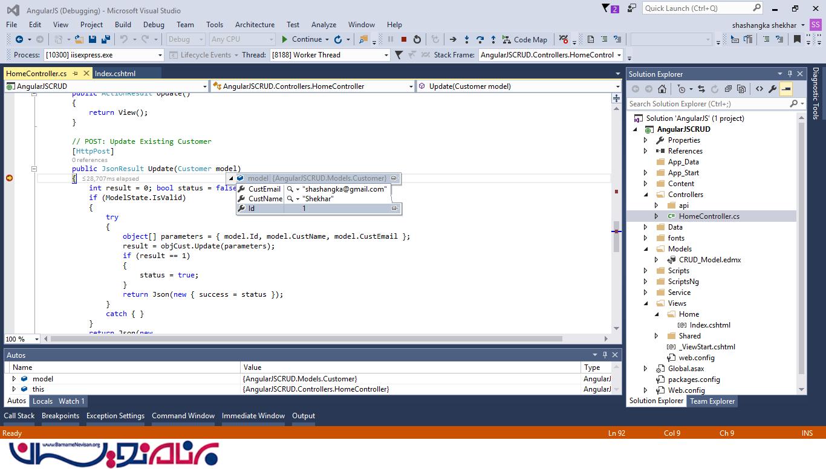The height and width of the screenshot is (469, 826).
Task: Switch to the Index.cshtml editor tab
Action: 115,73
